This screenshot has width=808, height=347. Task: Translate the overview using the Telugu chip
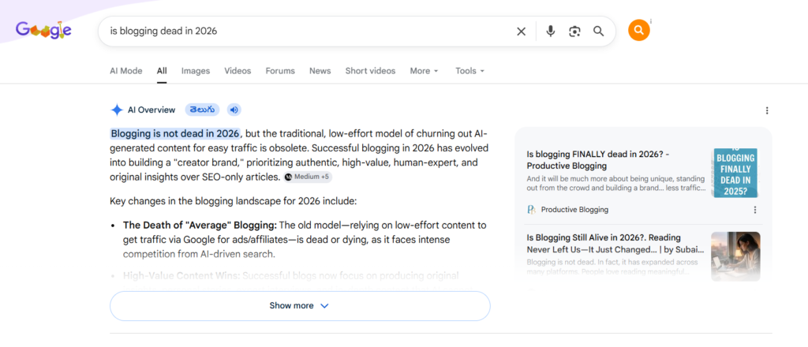click(x=202, y=110)
